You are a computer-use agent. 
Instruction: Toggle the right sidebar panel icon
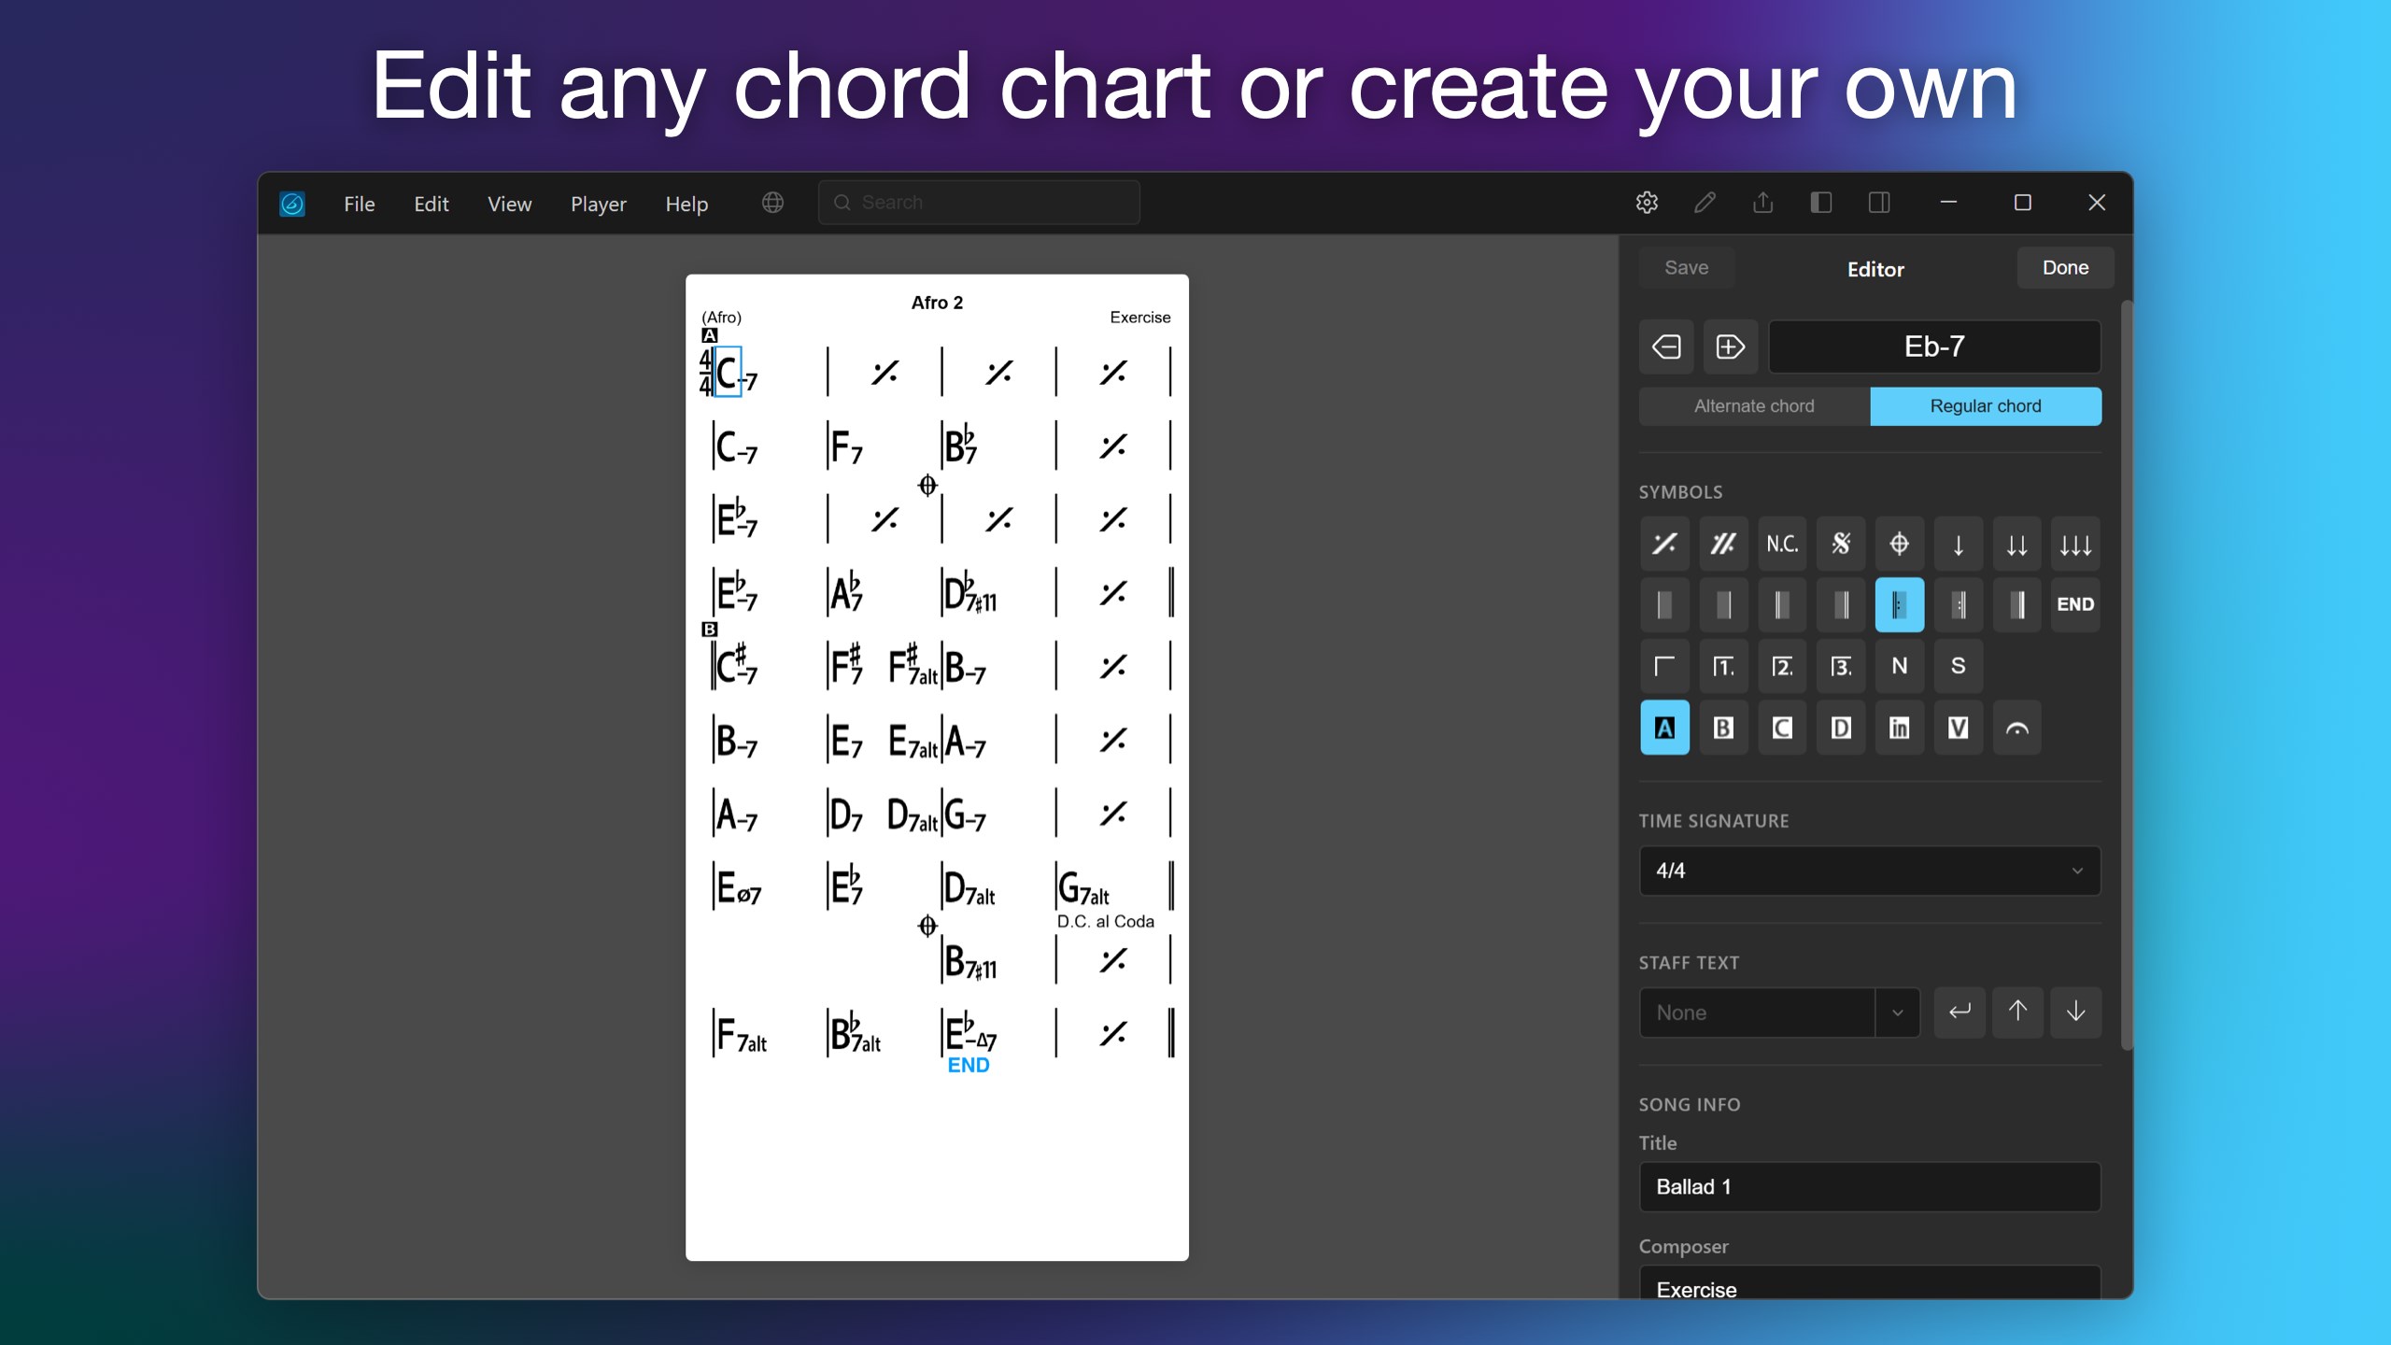point(1879,203)
